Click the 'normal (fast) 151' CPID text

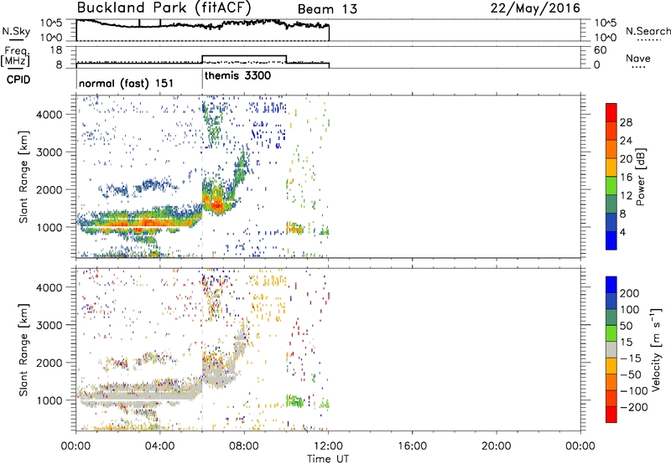[127, 83]
